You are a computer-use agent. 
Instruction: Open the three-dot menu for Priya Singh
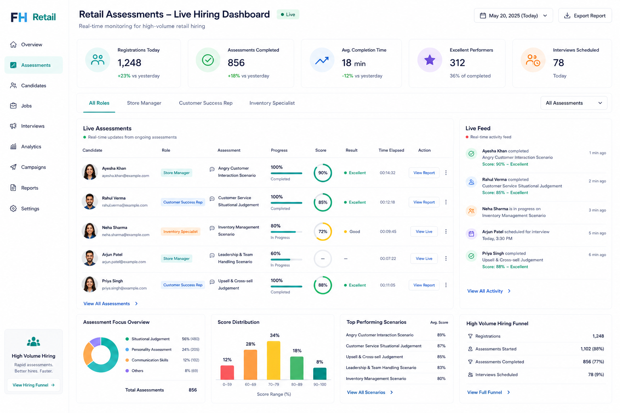[x=446, y=285]
